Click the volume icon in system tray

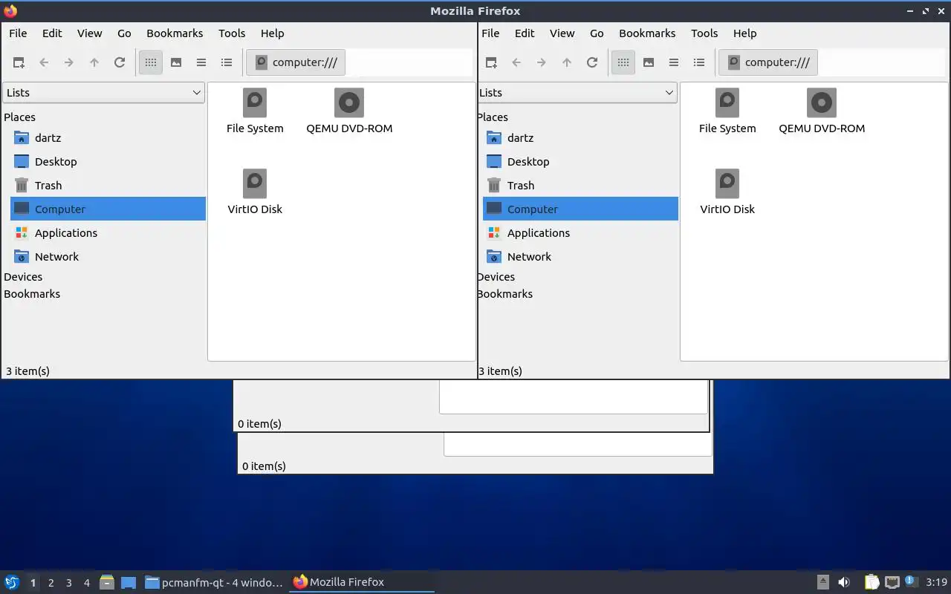point(844,582)
